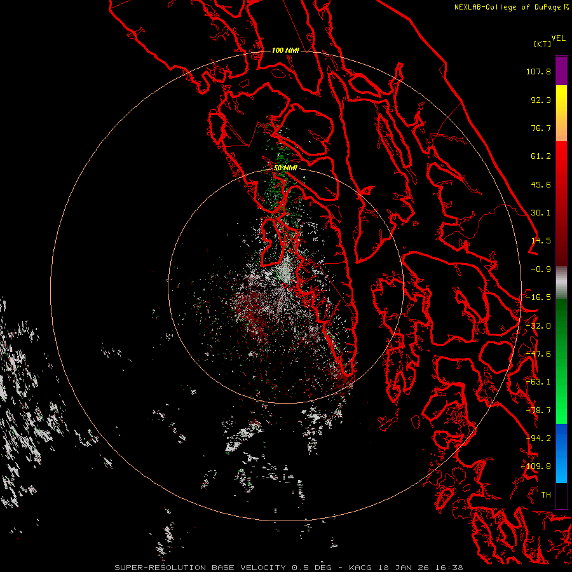This screenshot has height=572, width=572.
Task: Click the -16.5 velocity scale value
Action: [538, 297]
